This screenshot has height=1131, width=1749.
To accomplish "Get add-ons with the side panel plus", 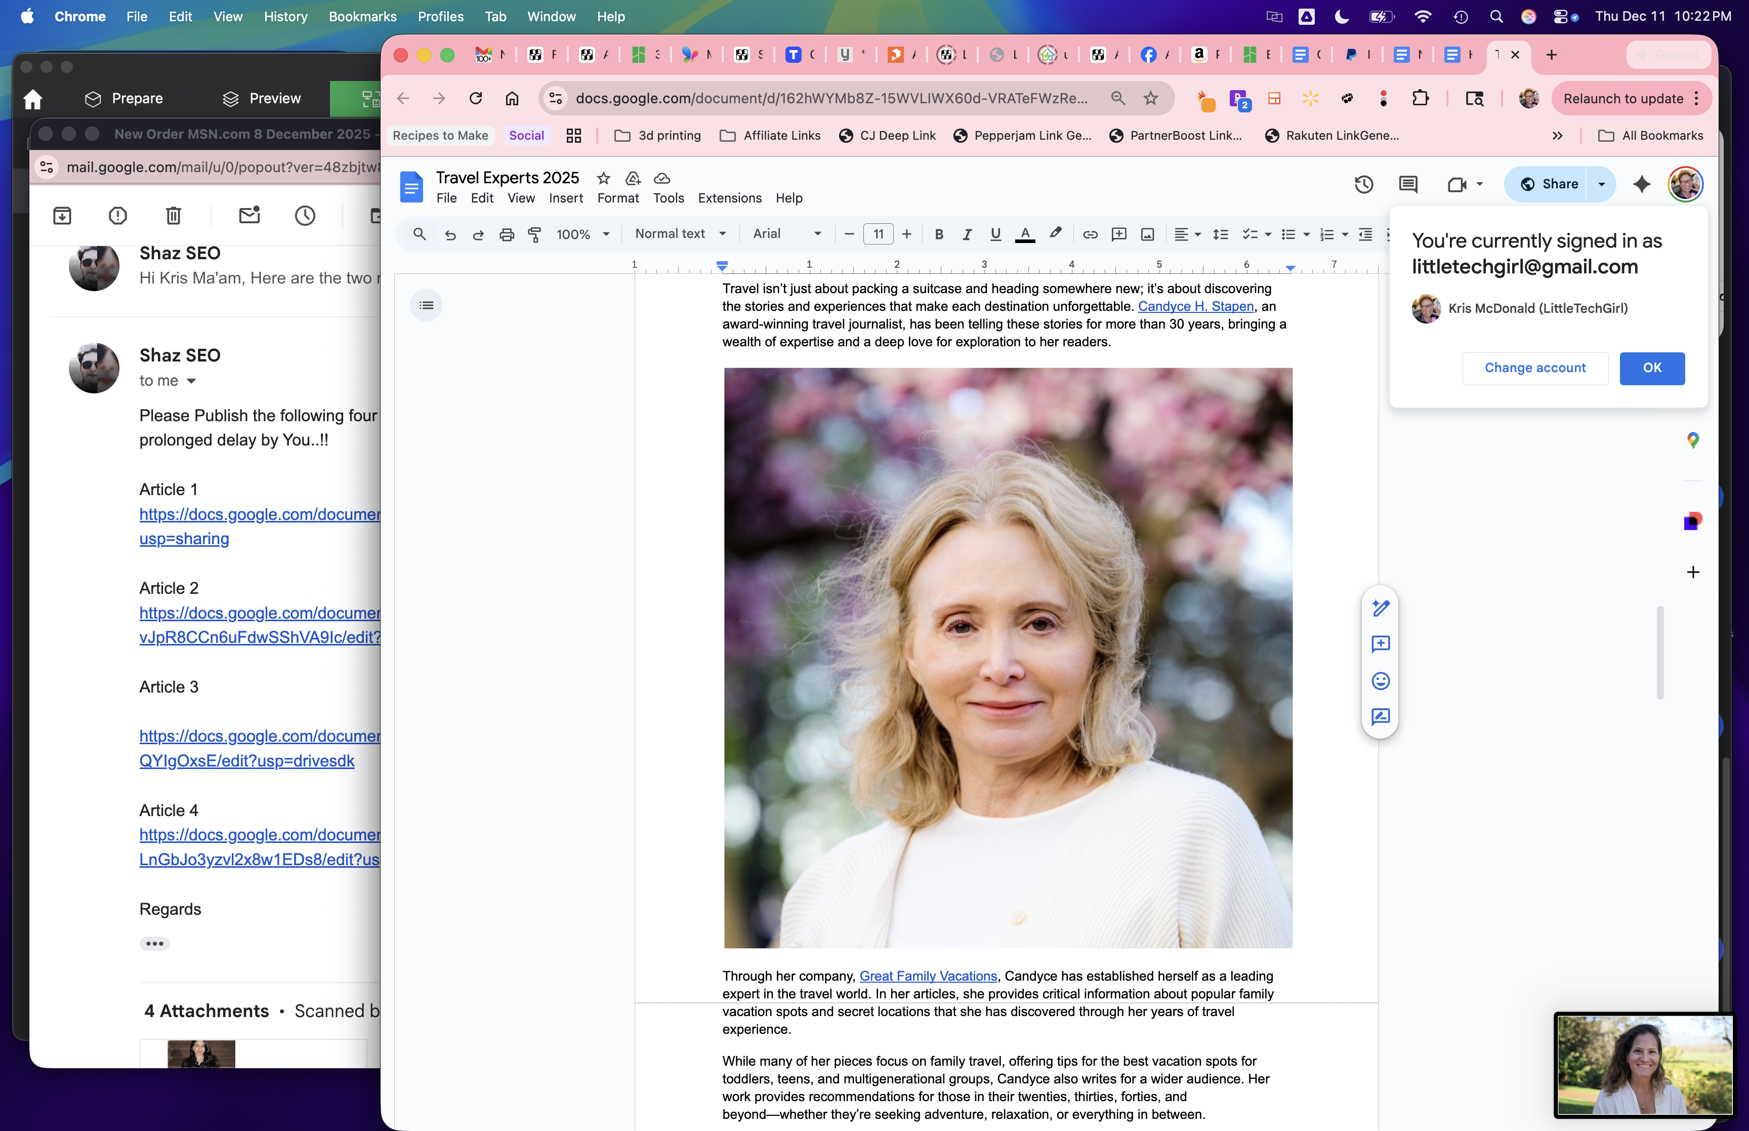I will point(1692,572).
